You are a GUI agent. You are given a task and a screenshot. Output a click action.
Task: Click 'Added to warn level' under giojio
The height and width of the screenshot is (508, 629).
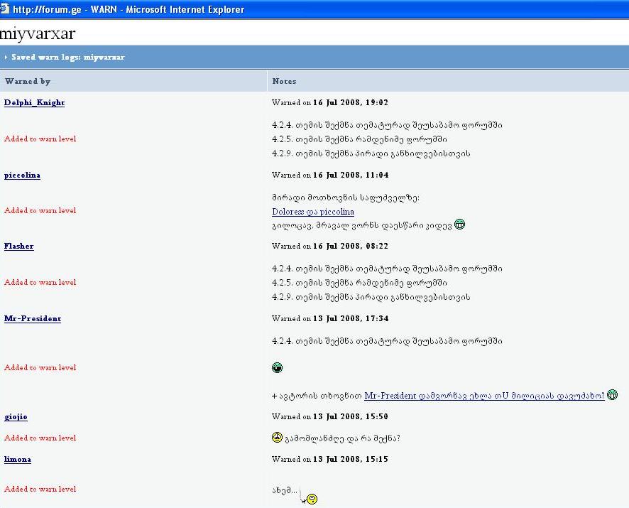40,438
